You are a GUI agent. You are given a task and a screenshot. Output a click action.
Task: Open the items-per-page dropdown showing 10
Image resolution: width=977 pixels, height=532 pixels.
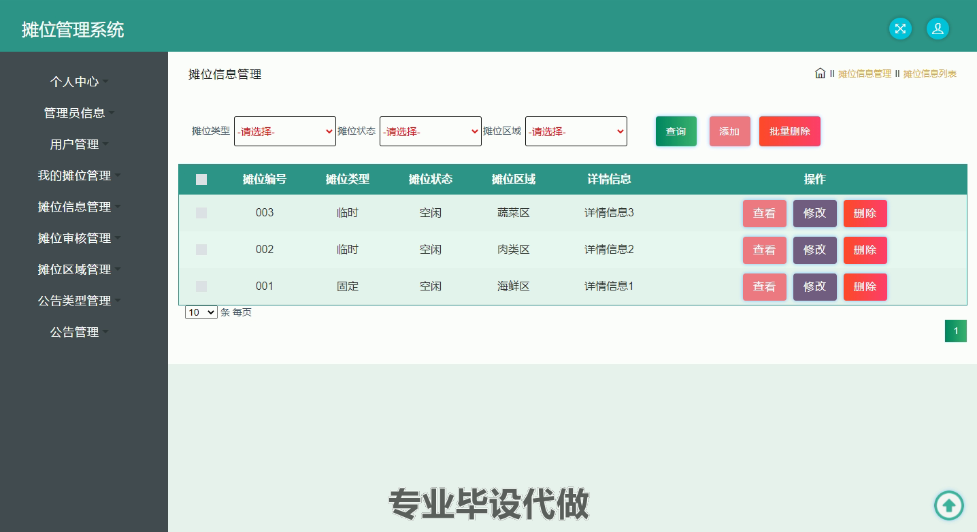201,312
